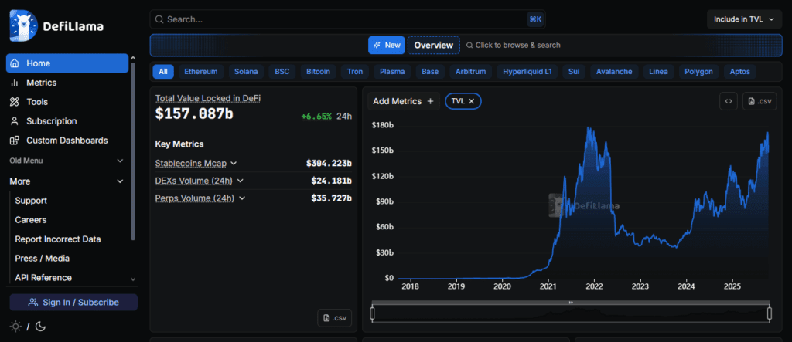Click the embed code icon above chart

[x=727, y=101]
